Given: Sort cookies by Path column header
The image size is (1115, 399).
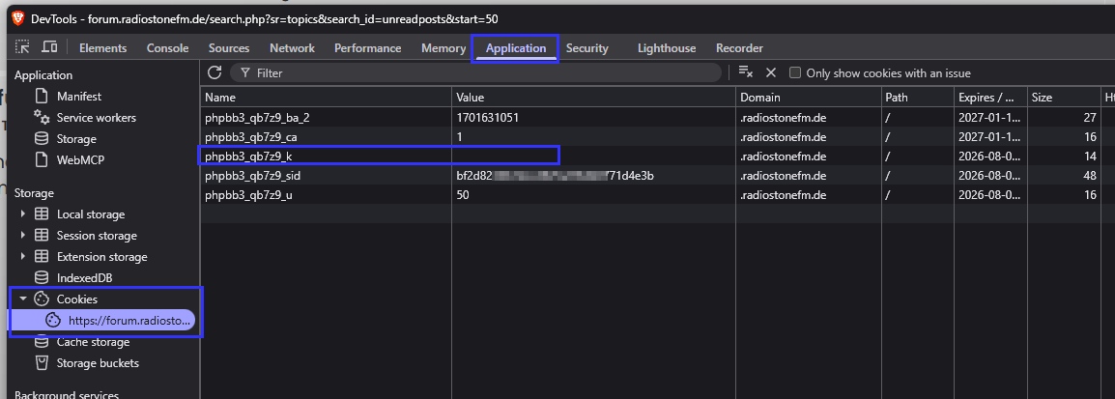Looking at the screenshot, I should pos(917,98).
